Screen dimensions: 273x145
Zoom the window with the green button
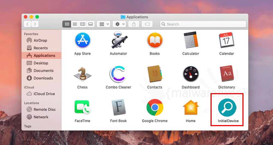click(37, 17)
